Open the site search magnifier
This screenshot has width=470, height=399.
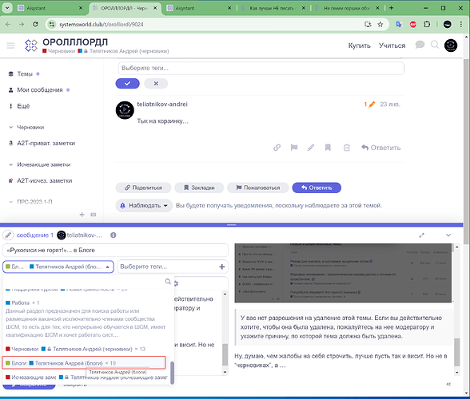click(435, 45)
